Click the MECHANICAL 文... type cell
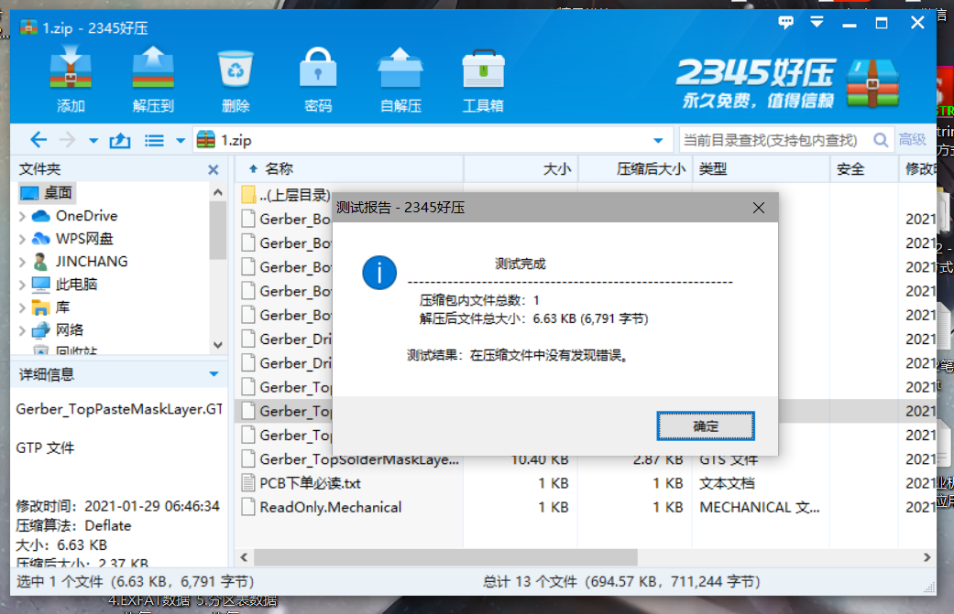The image size is (954, 614). [x=760, y=507]
